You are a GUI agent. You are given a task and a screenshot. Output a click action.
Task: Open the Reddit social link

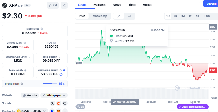point(59,103)
